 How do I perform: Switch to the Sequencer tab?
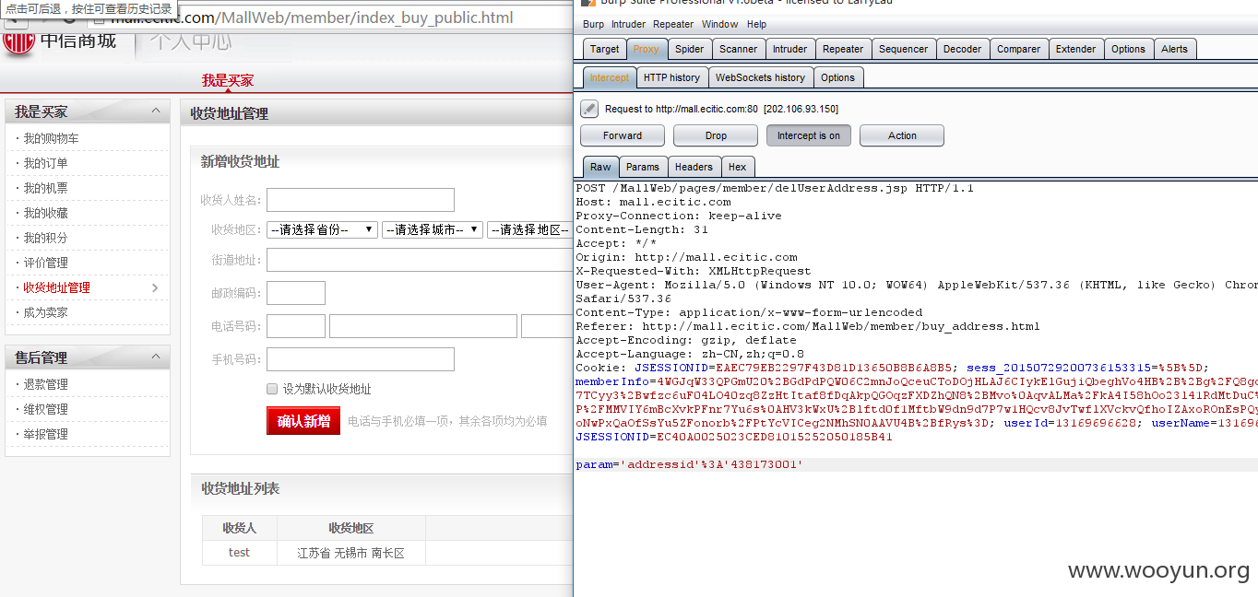pyautogui.click(x=903, y=49)
